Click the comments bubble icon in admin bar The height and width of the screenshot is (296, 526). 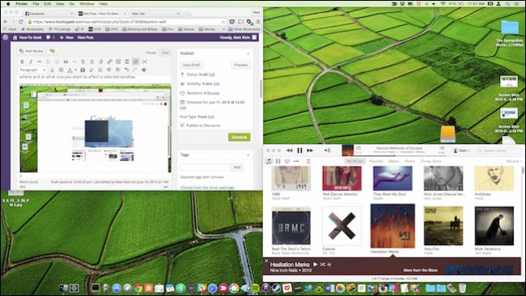[x=48, y=37]
